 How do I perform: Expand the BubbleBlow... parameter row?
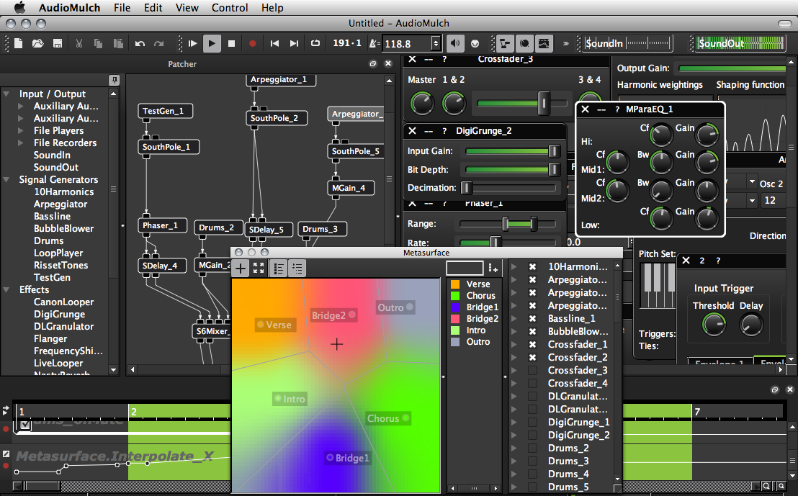tap(514, 331)
